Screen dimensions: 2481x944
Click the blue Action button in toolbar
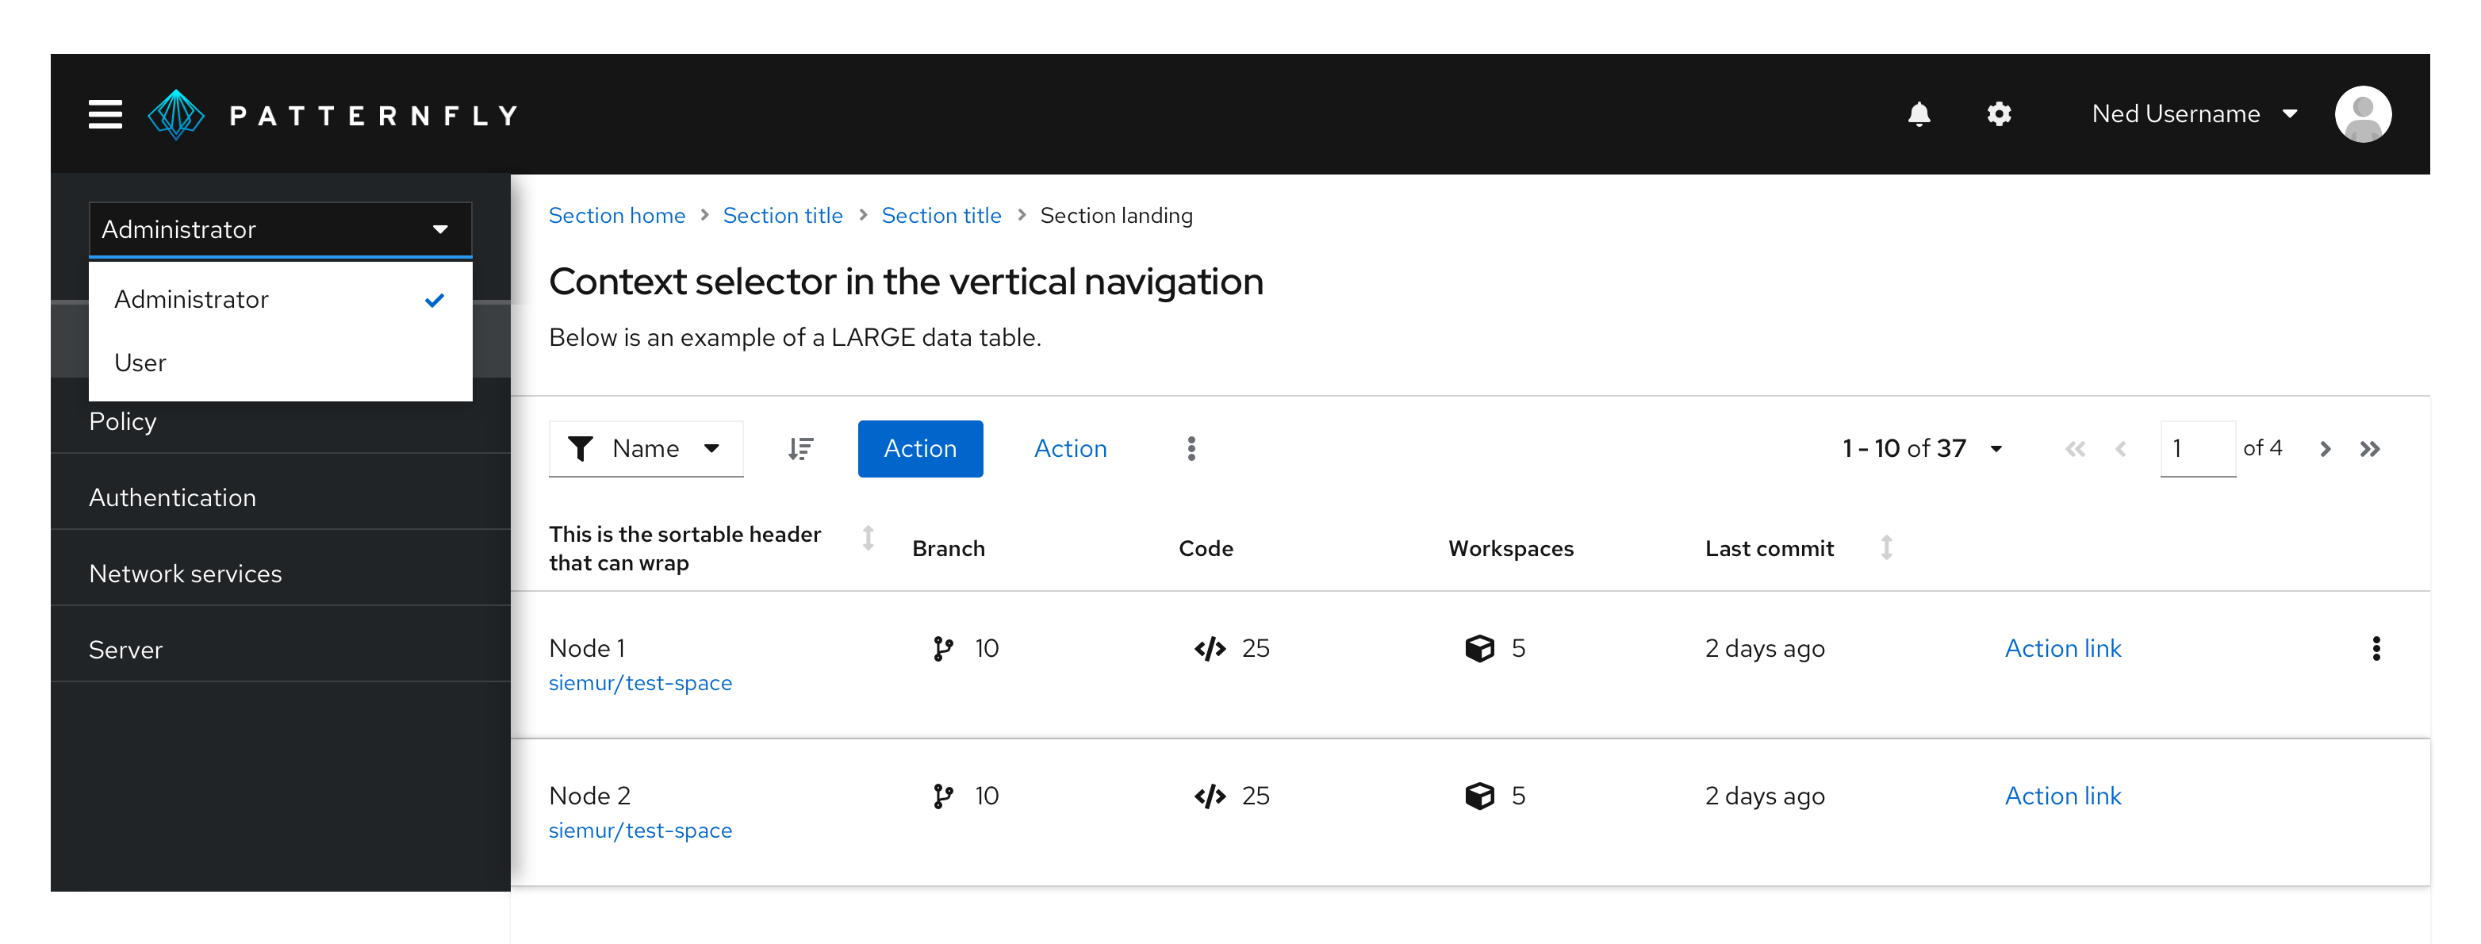918,447
